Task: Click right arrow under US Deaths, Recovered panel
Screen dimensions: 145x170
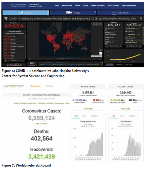Action: coord(141,46)
